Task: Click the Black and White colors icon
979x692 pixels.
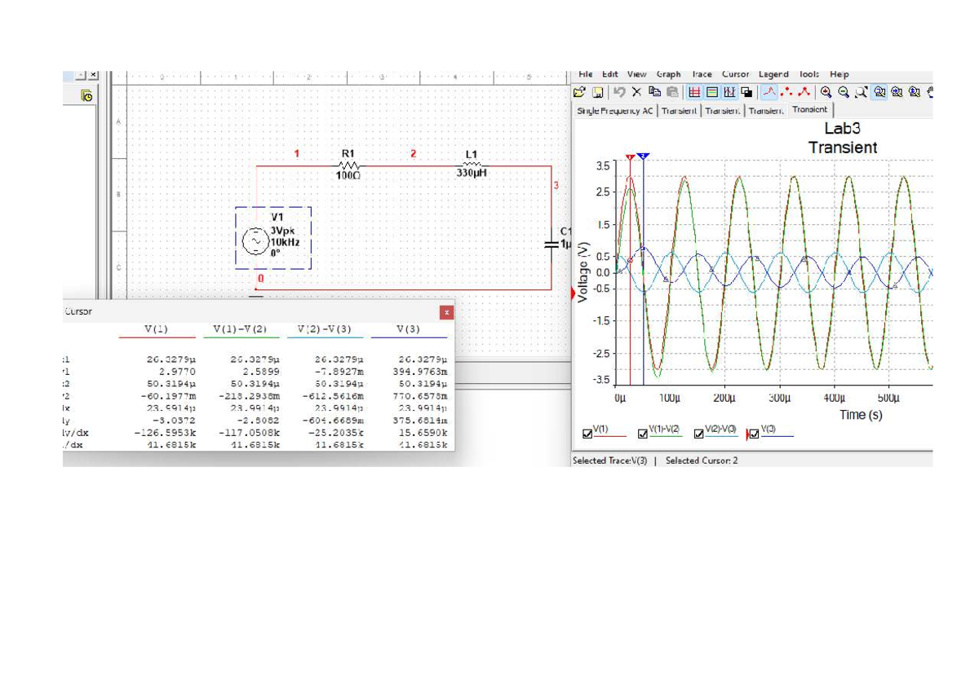Action: tap(746, 91)
